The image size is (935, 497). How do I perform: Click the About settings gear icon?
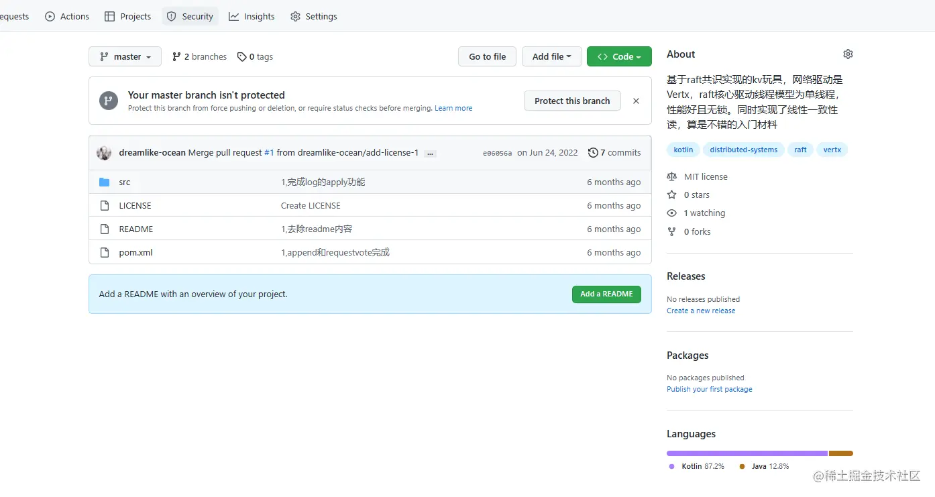(x=848, y=54)
